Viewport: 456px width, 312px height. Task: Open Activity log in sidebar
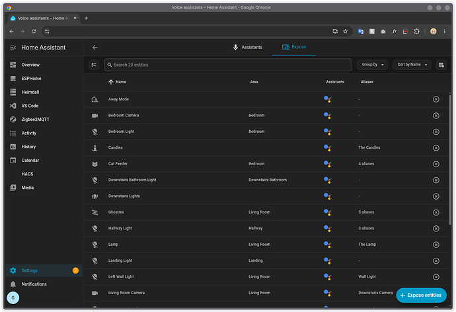coord(44,133)
